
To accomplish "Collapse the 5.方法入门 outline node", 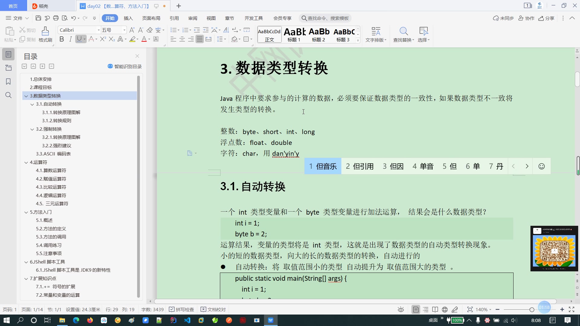I will point(26,212).
